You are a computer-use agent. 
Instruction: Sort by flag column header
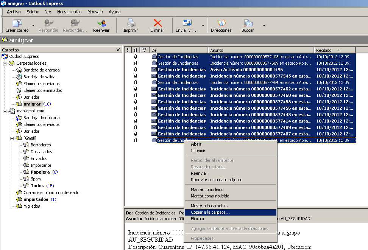(x=144, y=50)
